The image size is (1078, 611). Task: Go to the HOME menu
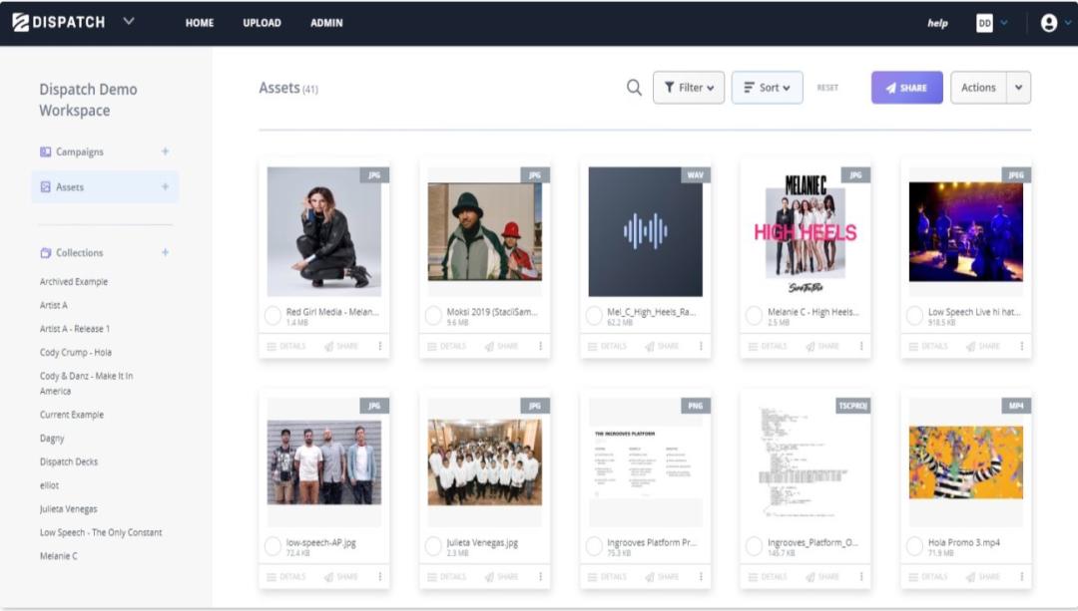[x=200, y=23]
